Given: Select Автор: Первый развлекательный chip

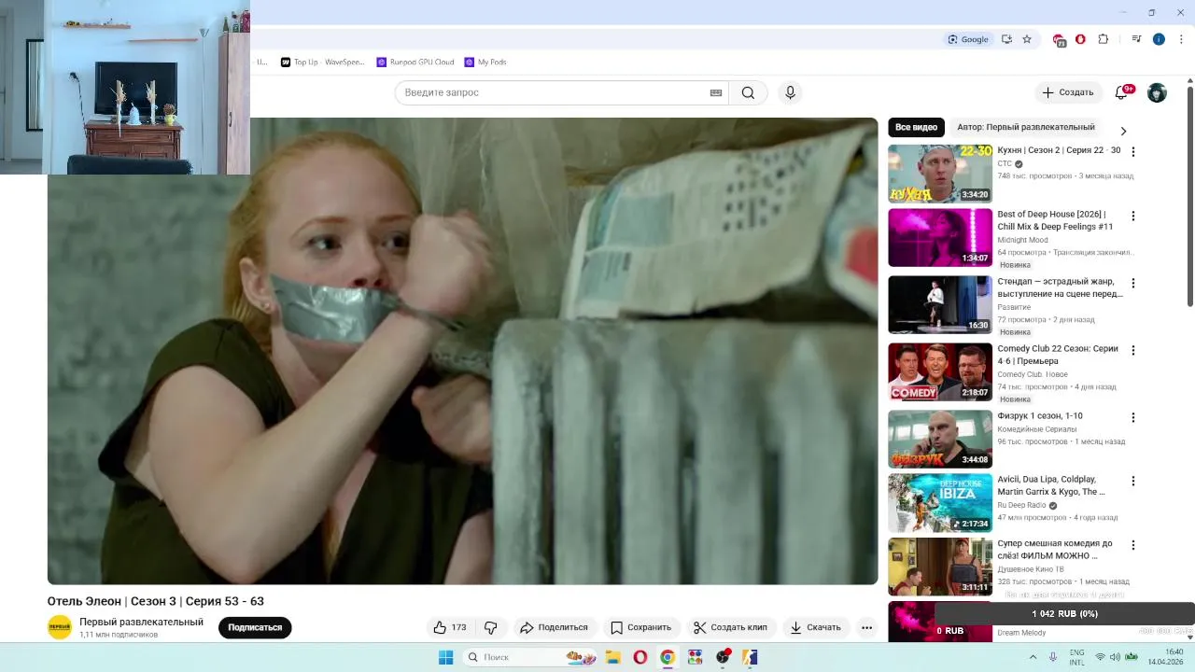Looking at the screenshot, I should [1025, 127].
